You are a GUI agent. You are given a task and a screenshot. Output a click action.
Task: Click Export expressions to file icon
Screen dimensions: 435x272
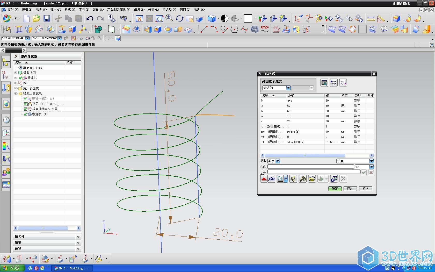(343, 83)
